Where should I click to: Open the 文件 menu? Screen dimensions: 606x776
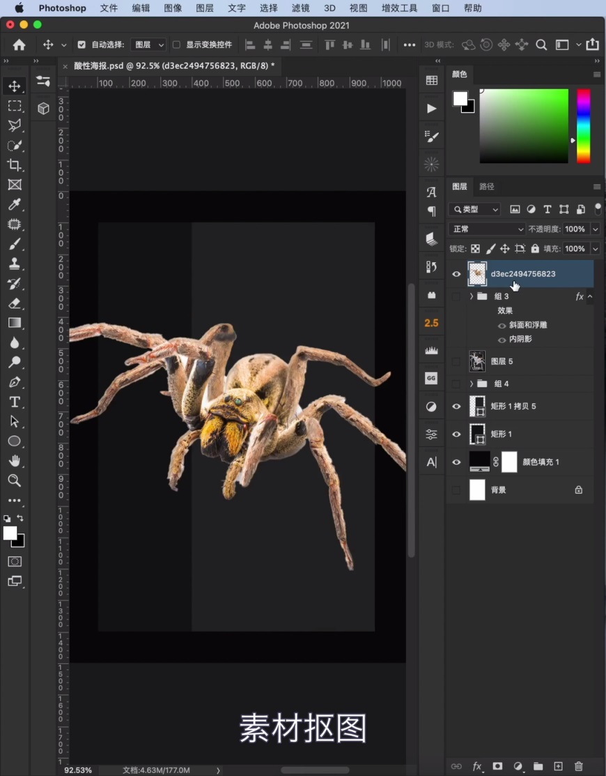109,8
